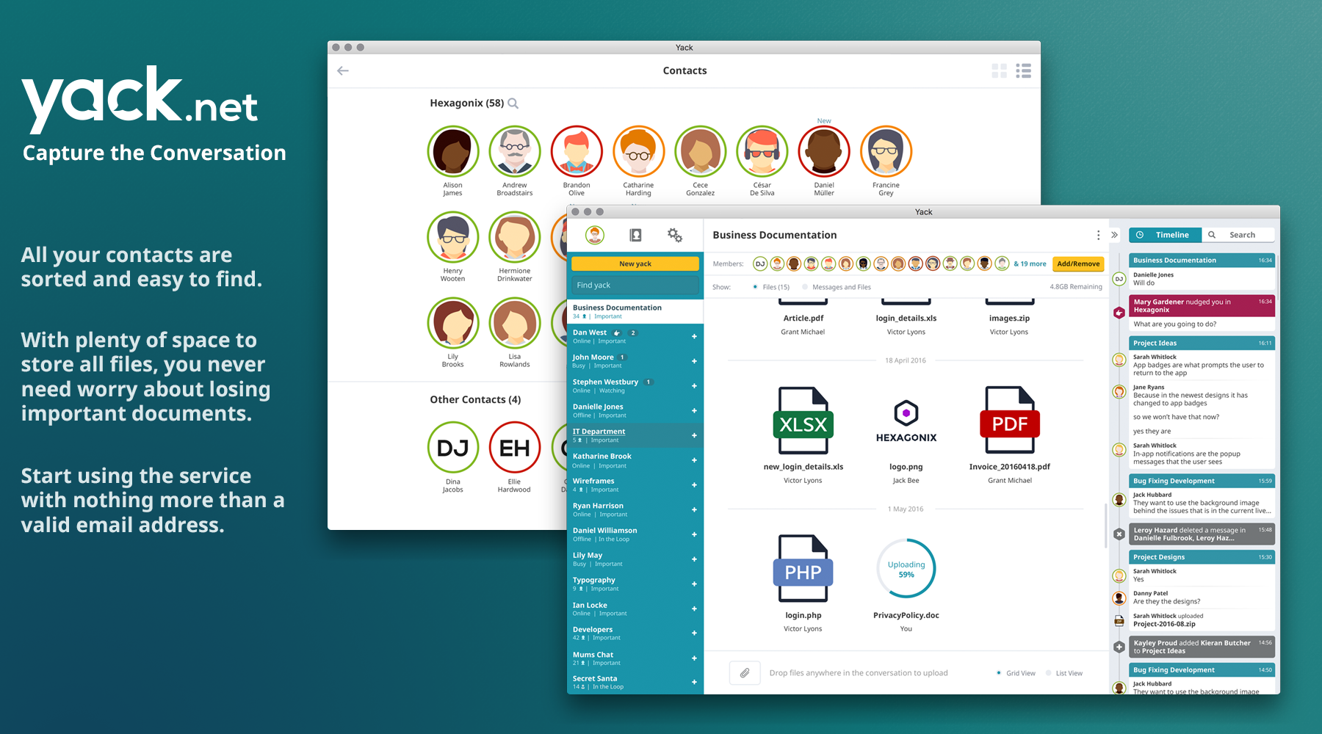
Task: Open the three-dot menu for Business Documentation
Action: (1098, 235)
